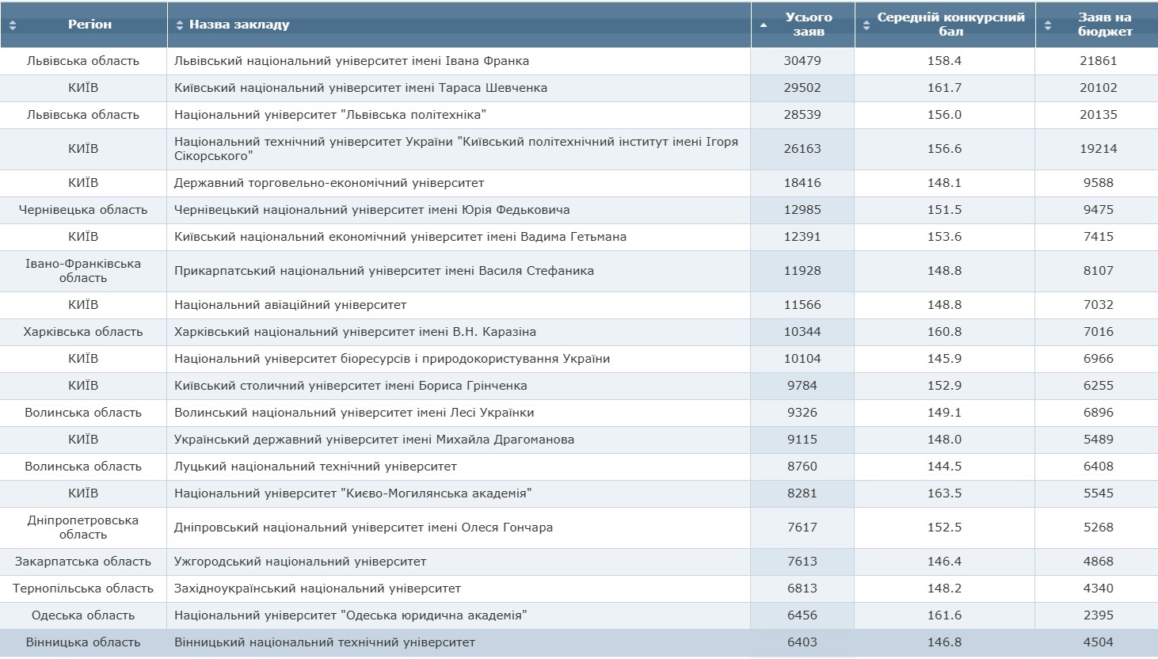
Task: Click sort arrows icon beside Назва закладу
Action: 180,25
